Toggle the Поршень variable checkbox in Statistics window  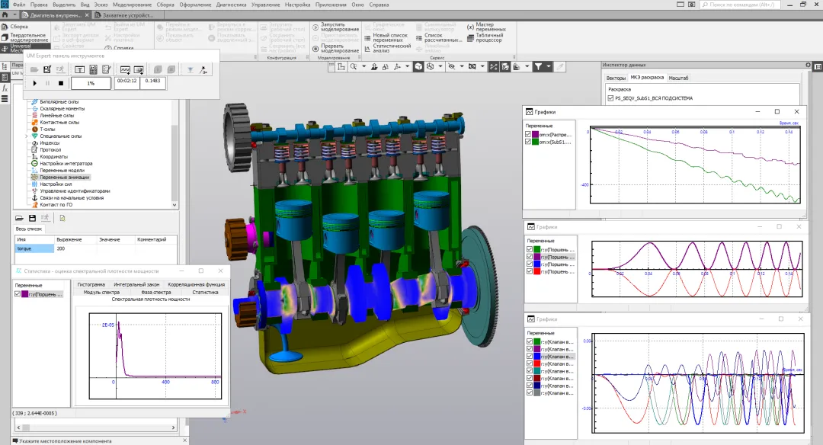[18, 293]
